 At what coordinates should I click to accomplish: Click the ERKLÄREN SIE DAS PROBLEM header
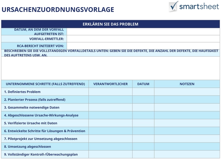tap(110, 24)
